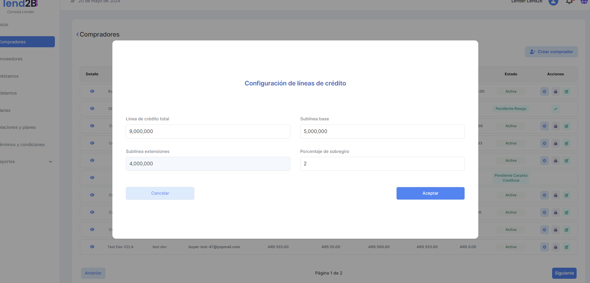Click gear settings icon in Test Dev VZLA row

tap(544, 247)
